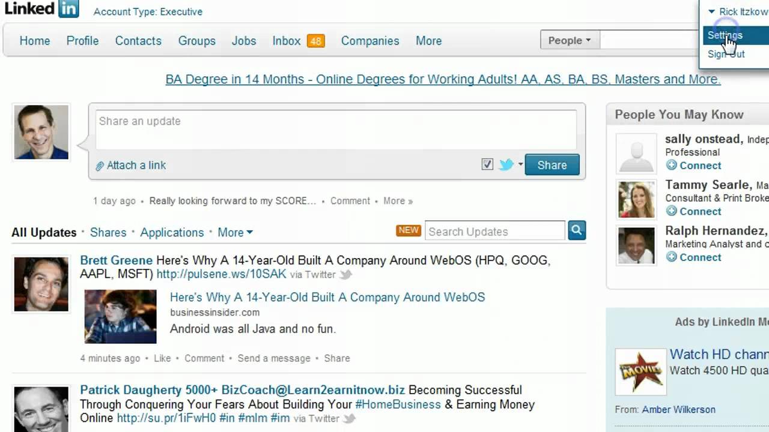769x432 pixels.
Task: Click Patrick Daugherty's profile photo
Action: tap(41, 409)
